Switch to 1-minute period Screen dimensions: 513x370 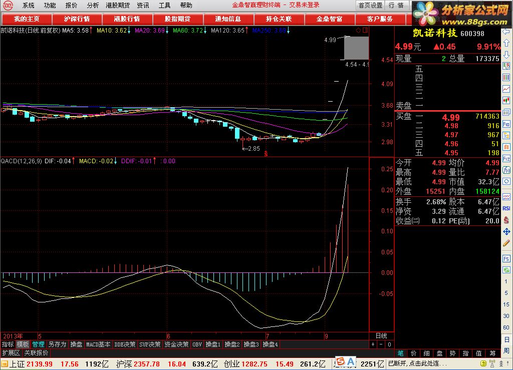tap(506, 281)
